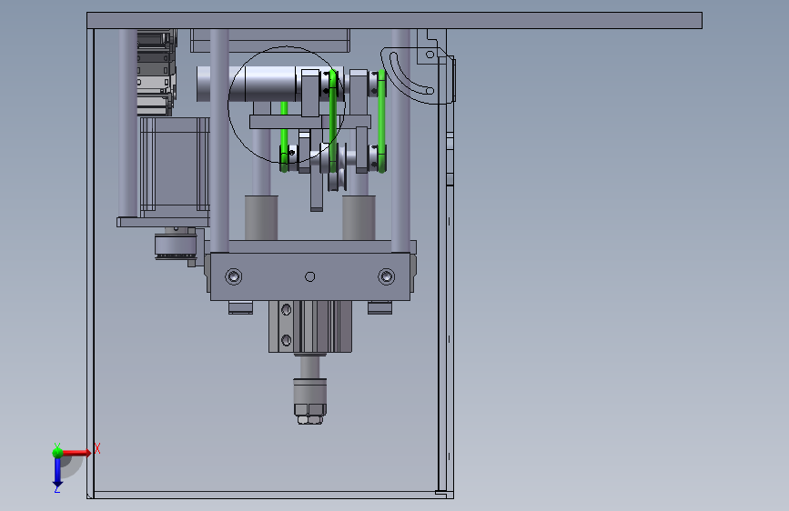The height and width of the screenshot is (511, 789).
Task: Select the drag chain cable carrier at top left
Action: pyautogui.click(x=156, y=72)
